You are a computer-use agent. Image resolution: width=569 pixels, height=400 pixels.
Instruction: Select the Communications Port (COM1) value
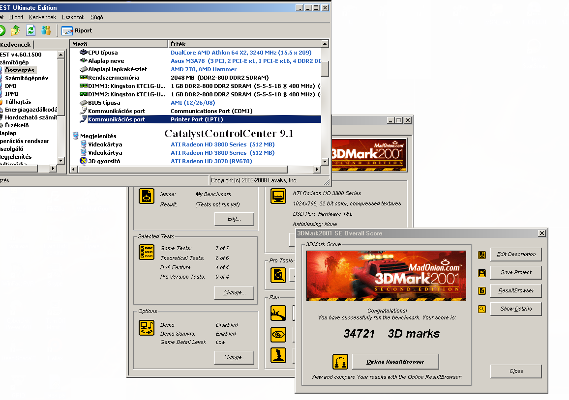[211, 111]
